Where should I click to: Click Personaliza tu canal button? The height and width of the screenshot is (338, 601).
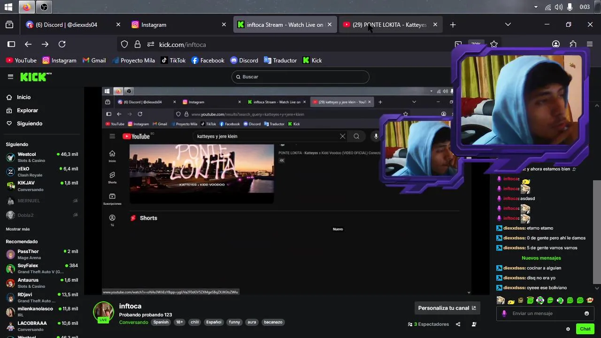point(447,308)
